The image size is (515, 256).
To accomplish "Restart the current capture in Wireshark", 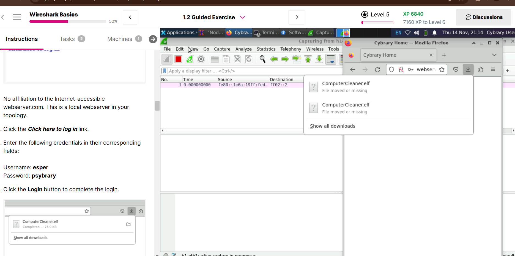I will coord(190,59).
